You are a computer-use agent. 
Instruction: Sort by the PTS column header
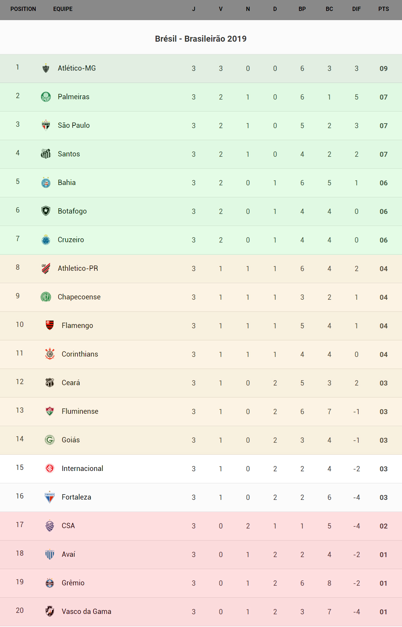pyautogui.click(x=384, y=9)
